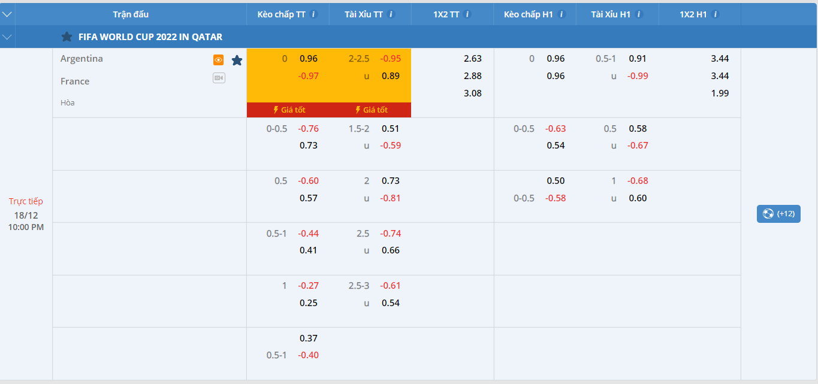This screenshot has width=818, height=384.
Task: Click the Giá tốt badge under Kèo chấp TT
Action: pos(288,110)
